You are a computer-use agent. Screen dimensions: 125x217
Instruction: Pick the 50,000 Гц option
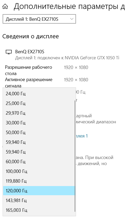pos(39,133)
